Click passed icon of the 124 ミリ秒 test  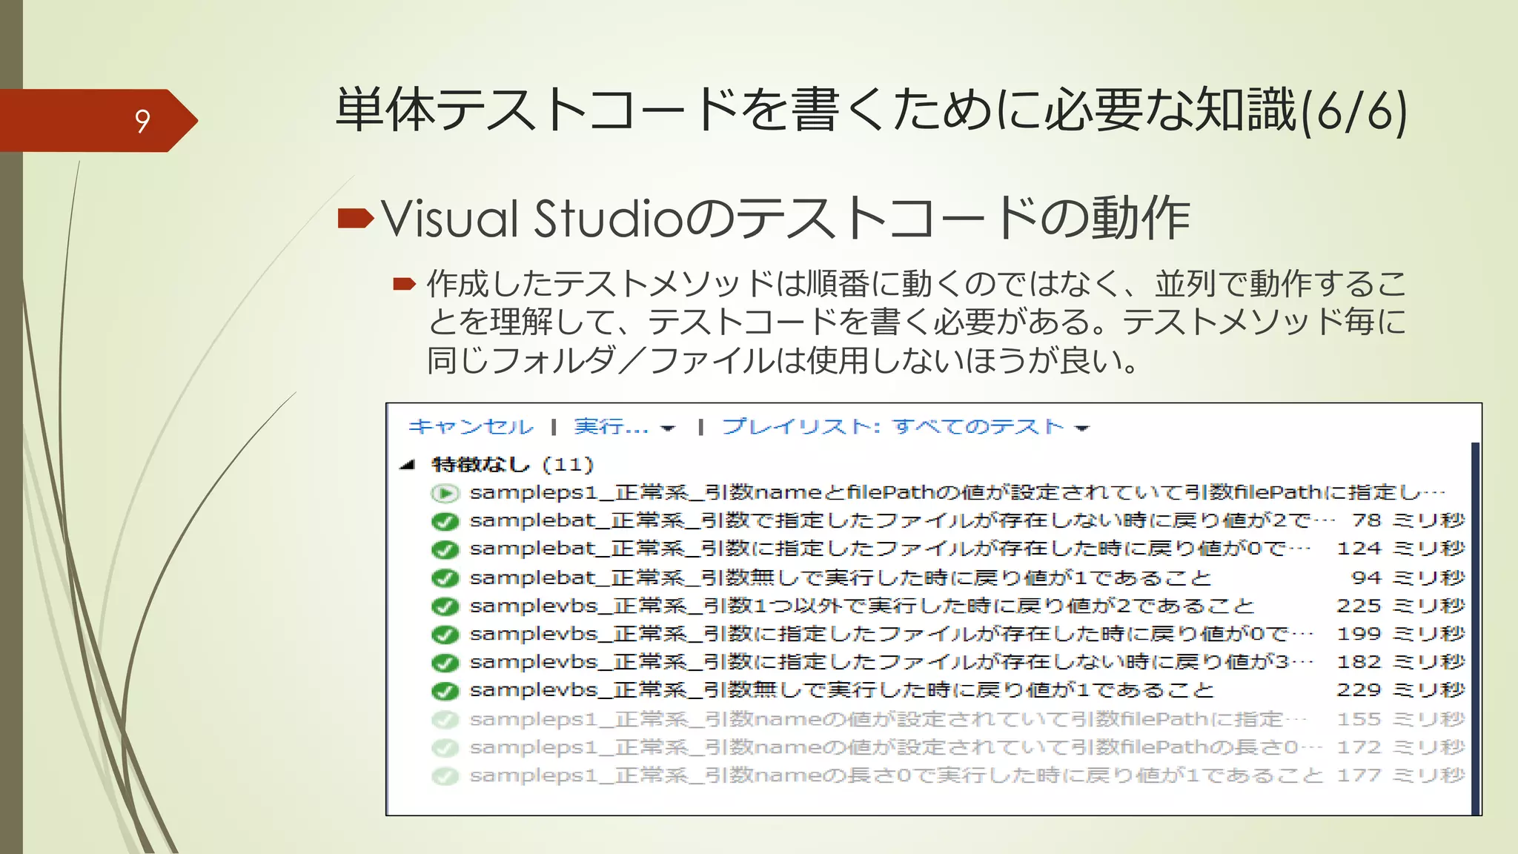point(445,549)
